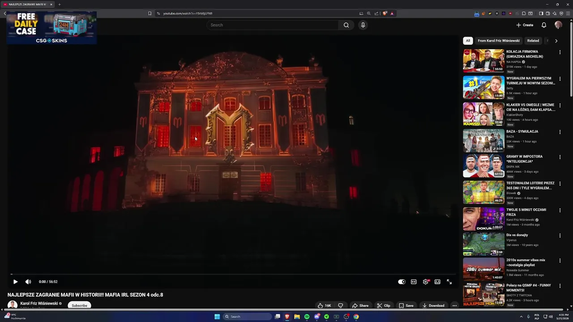573x322 pixels.
Task: Open KOLACJA FIRMOWA video thumbnail
Action: [x=483, y=61]
